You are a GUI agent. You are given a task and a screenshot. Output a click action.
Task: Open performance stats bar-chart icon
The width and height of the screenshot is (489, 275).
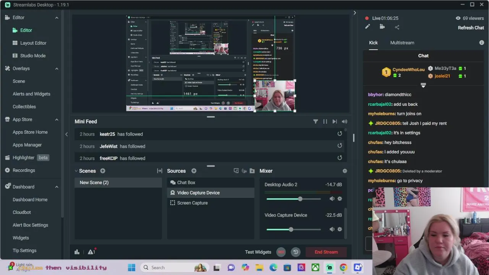click(x=77, y=252)
